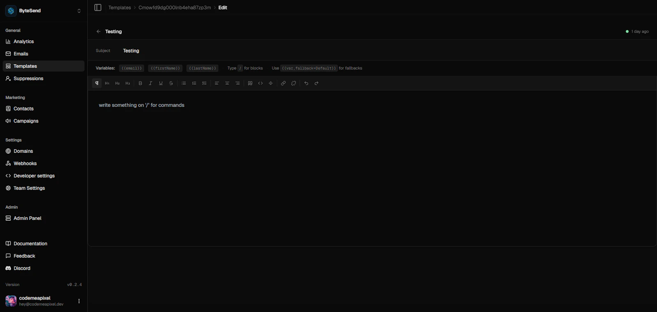Viewport: 657px width, 312px height.
Task: Insert a bullet list
Action: coord(184,83)
